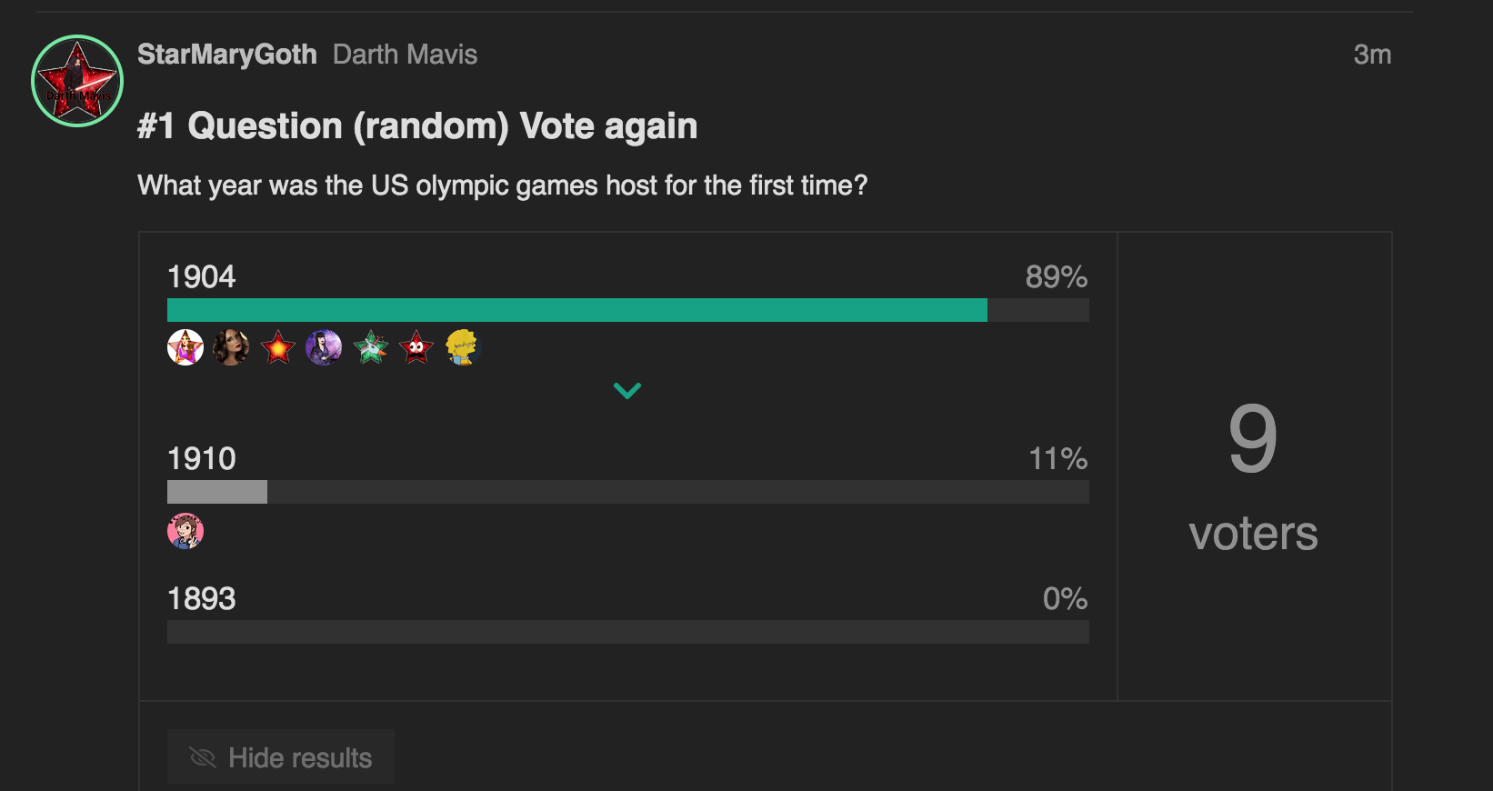The height and width of the screenshot is (791, 1493).
Task: Open the pink avatar under 1910 option
Action: point(185,531)
